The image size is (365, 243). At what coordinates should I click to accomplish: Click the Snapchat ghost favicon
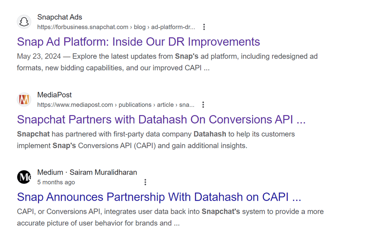[24, 22]
